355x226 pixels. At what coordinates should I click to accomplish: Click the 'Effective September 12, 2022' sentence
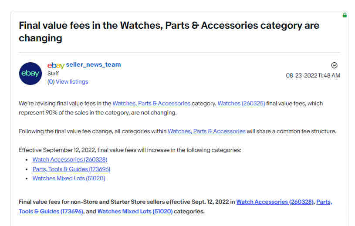(130, 150)
